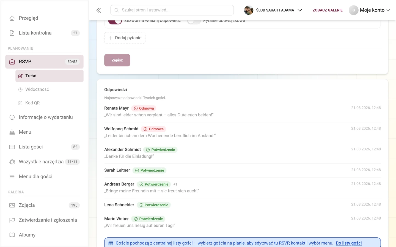Click the pencil edit icon beside Treść
This screenshot has width=396, height=247.
click(x=20, y=76)
